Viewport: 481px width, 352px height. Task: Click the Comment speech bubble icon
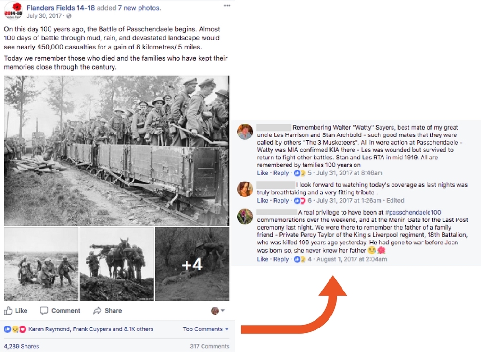(44, 311)
